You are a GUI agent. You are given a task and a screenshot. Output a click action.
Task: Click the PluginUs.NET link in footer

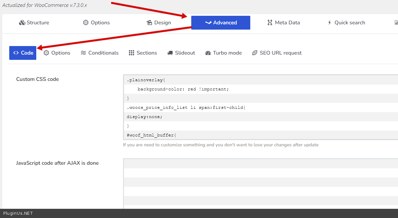click(x=18, y=213)
